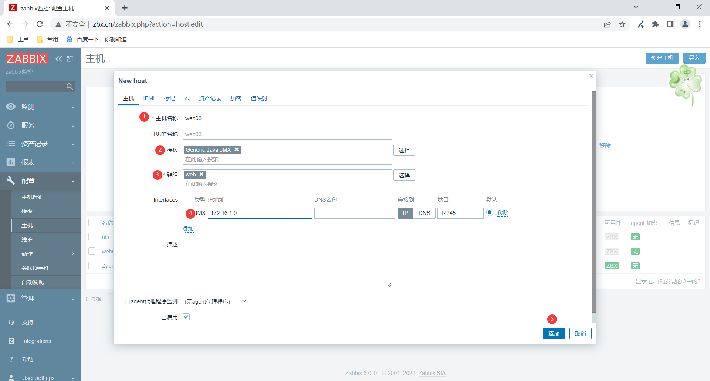Switch to the 加密 encryption tab
The image size is (710, 381).
[x=236, y=98]
